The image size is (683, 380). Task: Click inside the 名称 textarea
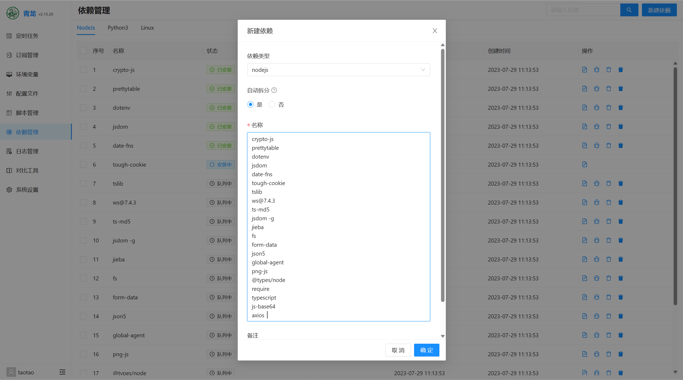click(338, 226)
